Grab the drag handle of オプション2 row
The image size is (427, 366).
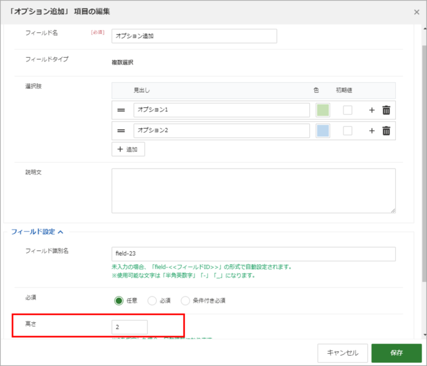121,131
